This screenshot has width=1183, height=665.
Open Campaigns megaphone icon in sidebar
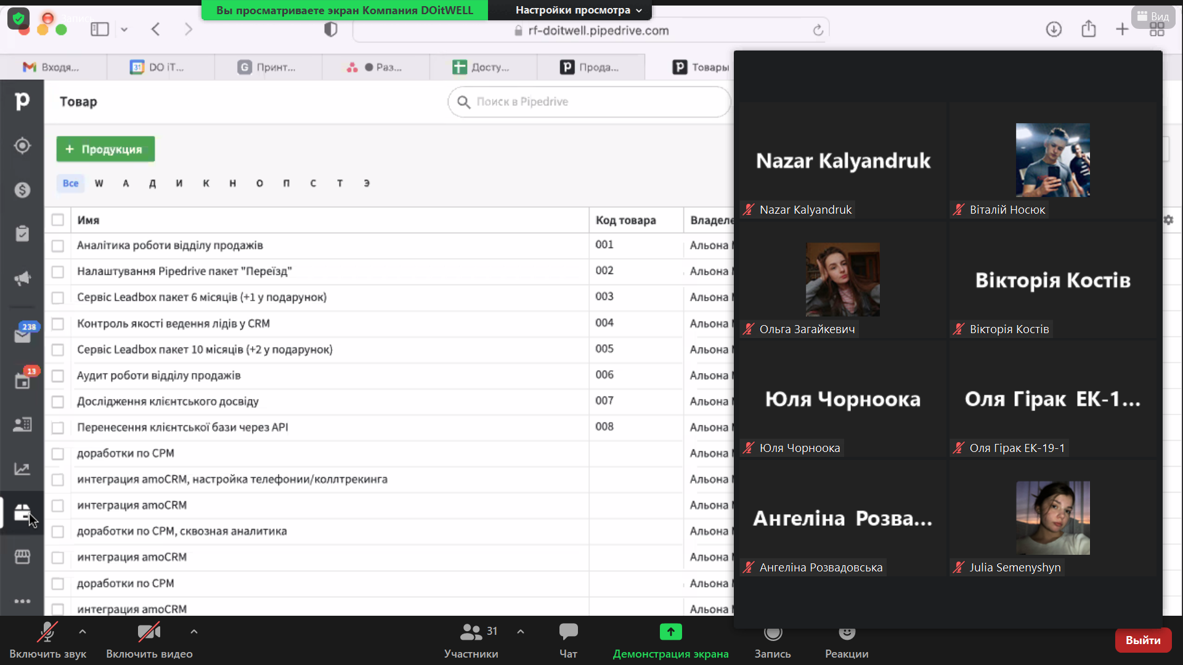[22, 278]
